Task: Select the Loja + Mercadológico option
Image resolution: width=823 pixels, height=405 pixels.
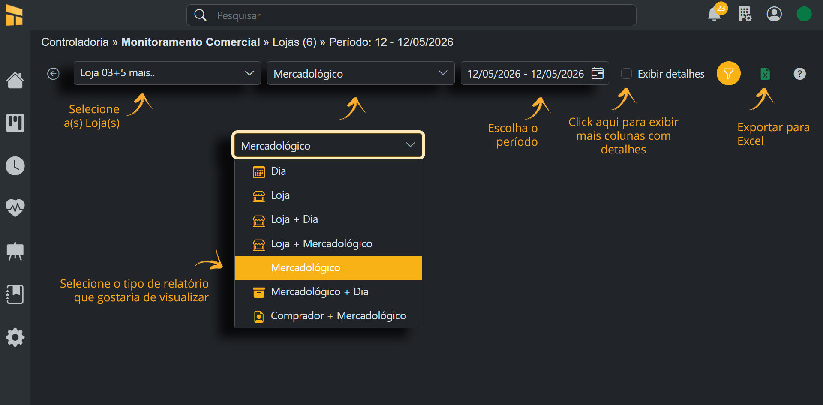Action: [328, 243]
